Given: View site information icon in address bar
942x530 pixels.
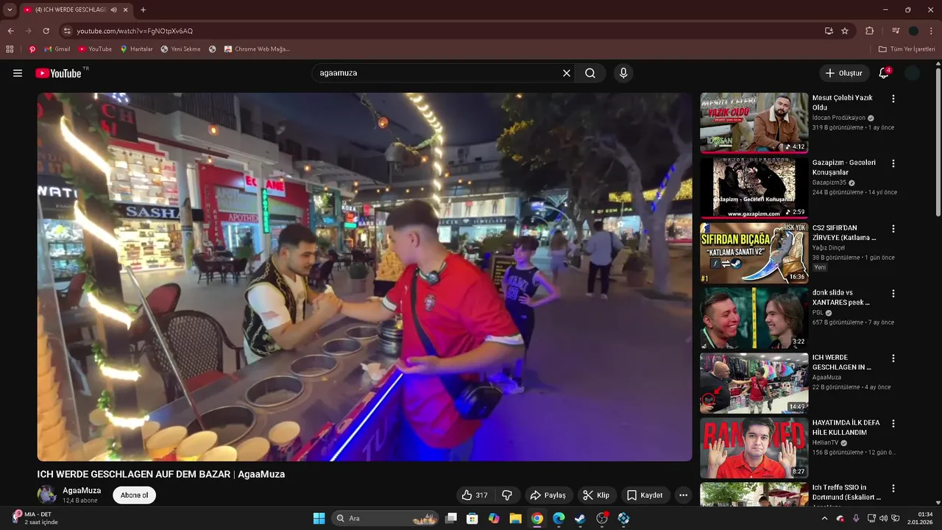Looking at the screenshot, I should pyautogui.click(x=67, y=31).
